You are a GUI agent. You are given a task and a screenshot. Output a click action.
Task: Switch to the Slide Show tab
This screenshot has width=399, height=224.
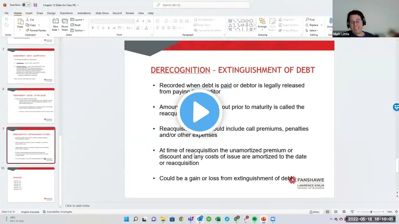point(102,13)
